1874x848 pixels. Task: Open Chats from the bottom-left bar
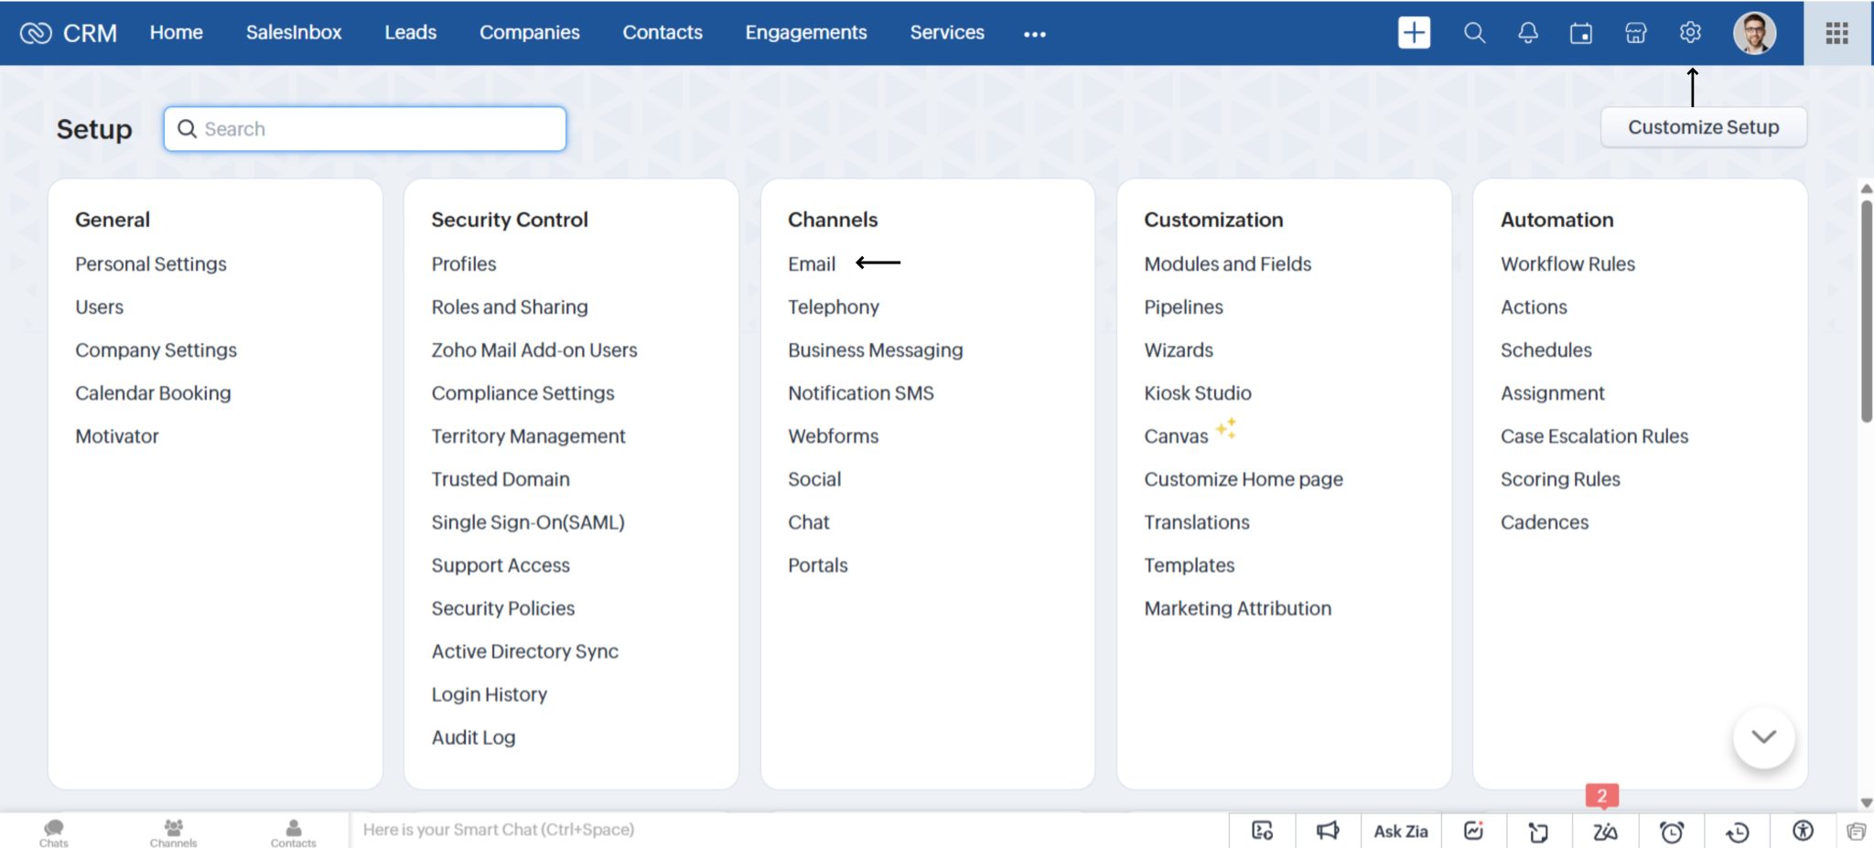[53, 831]
